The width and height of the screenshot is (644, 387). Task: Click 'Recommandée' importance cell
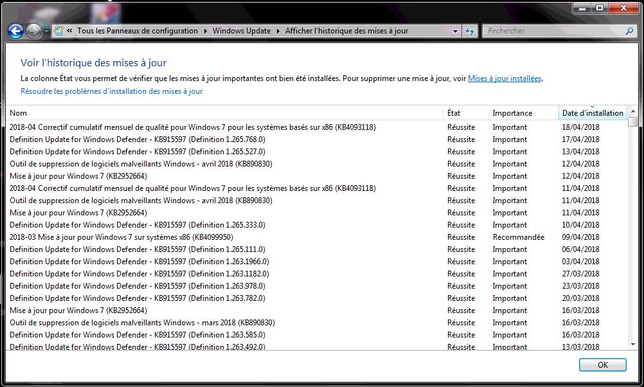pos(518,237)
